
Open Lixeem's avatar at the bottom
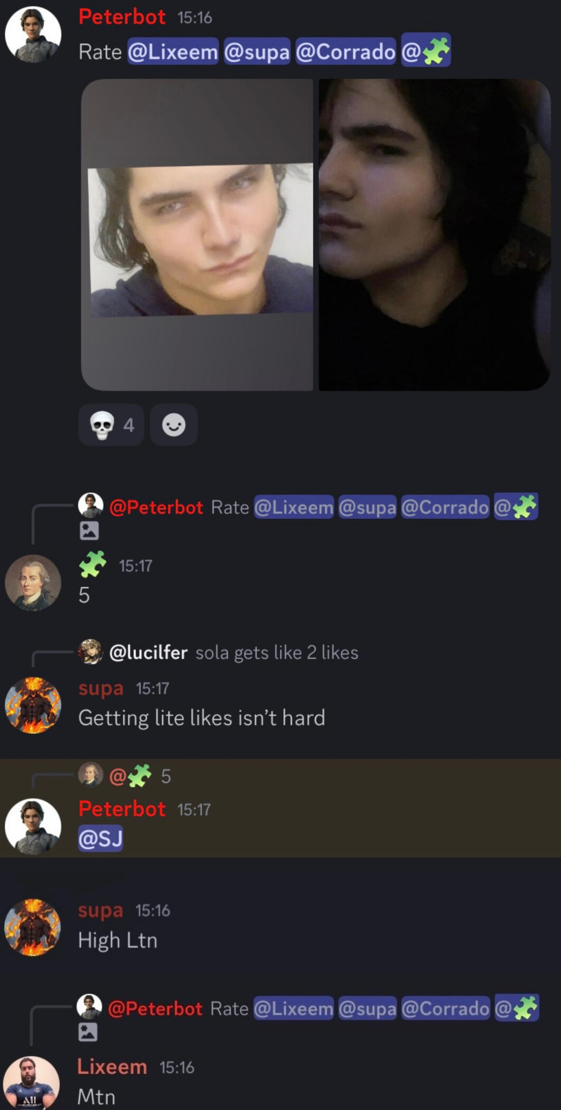[x=32, y=1082]
